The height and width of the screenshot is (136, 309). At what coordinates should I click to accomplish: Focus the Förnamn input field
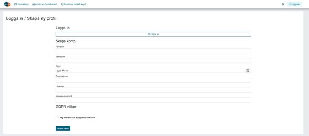(x=153, y=51)
